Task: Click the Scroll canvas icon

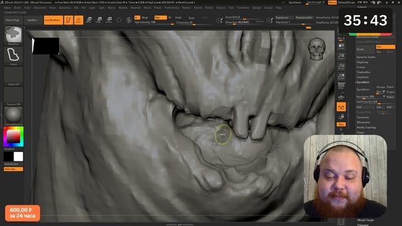Action: 341,46
